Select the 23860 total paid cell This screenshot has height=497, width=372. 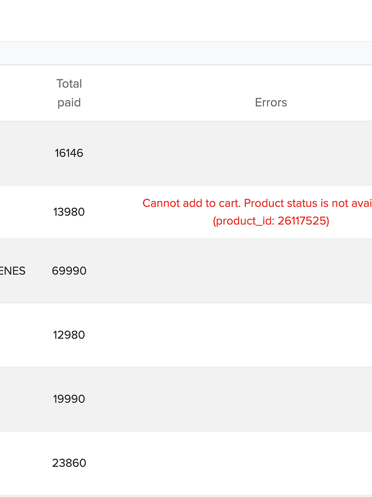point(69,463)
